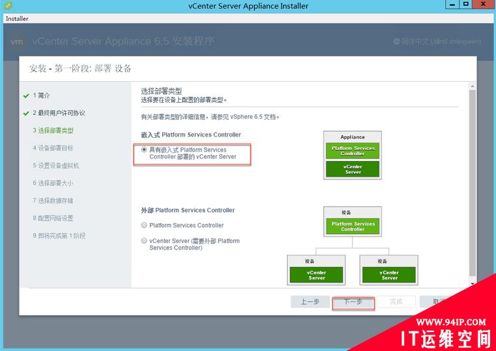Click the vm logo in header

tap(16, 42)
